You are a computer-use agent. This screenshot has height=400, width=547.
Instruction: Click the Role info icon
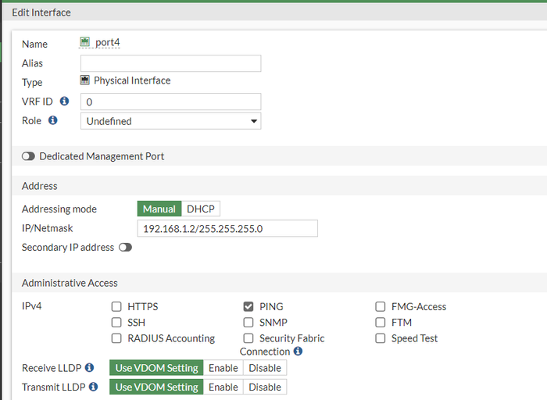[53, 120]
